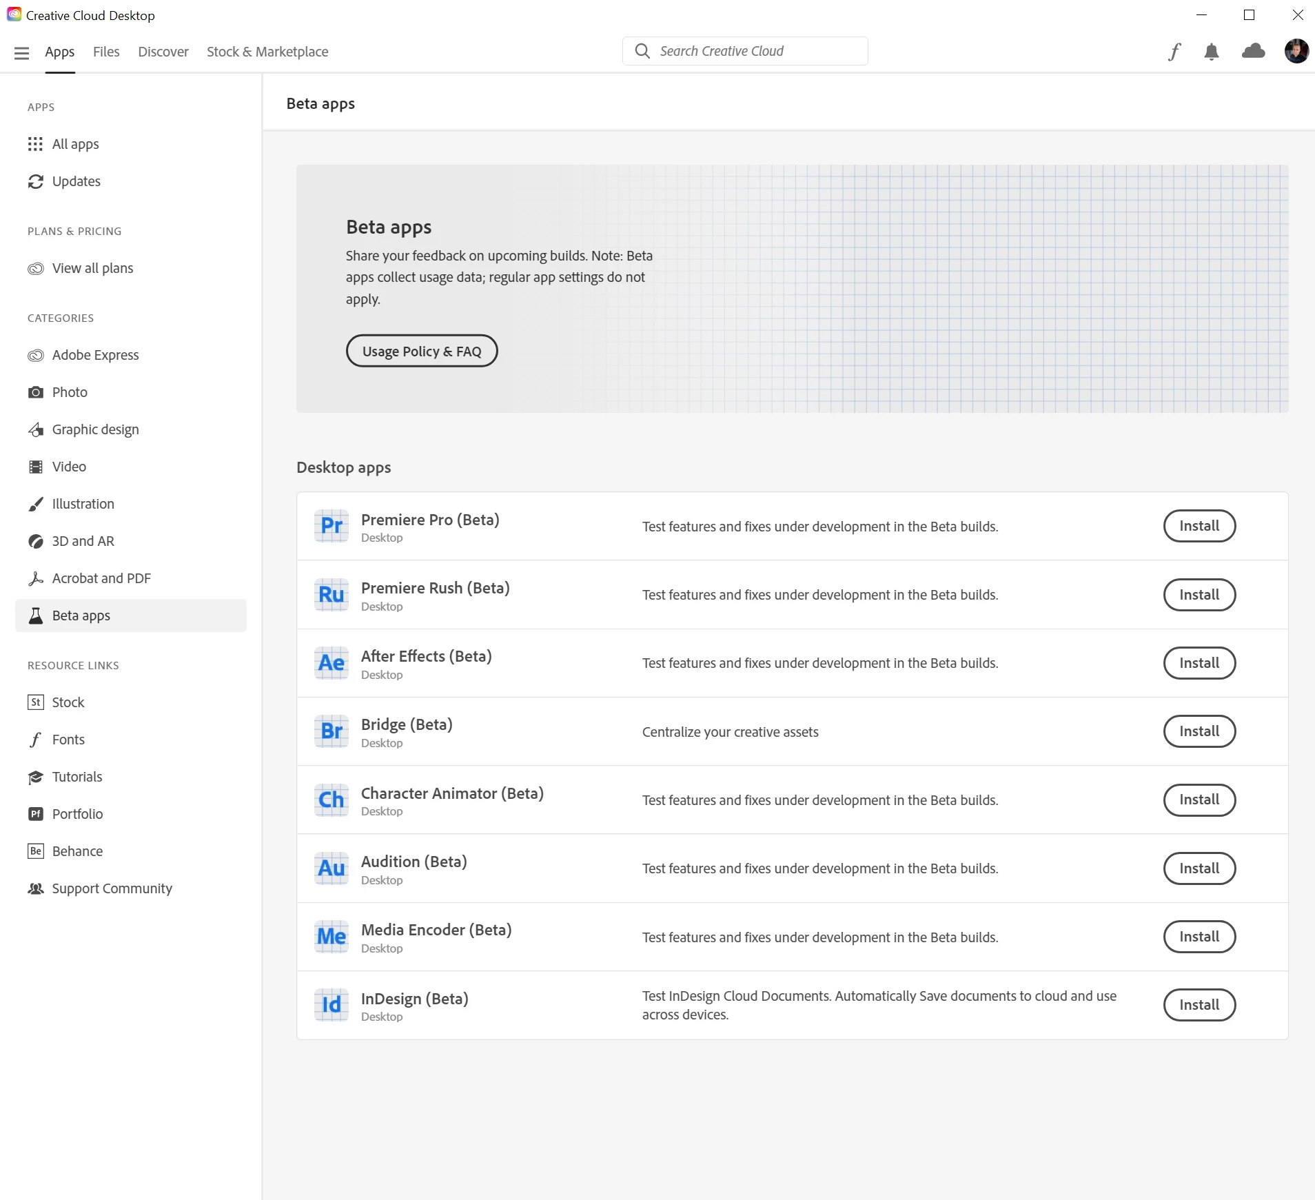Install InDesign (Beta)

click(x=1199, y=1005)
